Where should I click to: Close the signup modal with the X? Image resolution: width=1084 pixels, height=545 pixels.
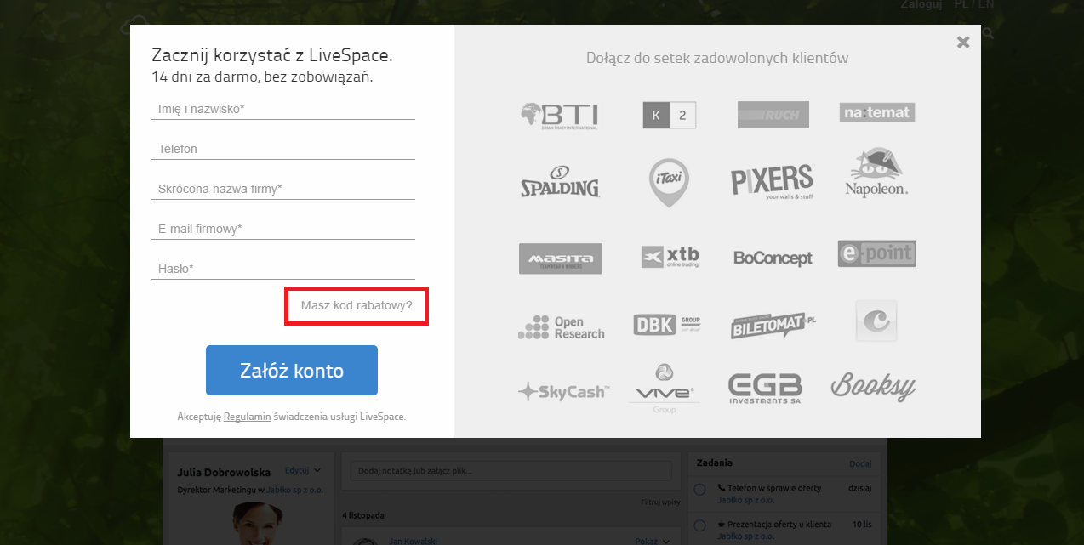tap(962, 42)
